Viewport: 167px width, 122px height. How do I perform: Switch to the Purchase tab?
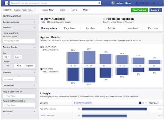tap(153, 28)
